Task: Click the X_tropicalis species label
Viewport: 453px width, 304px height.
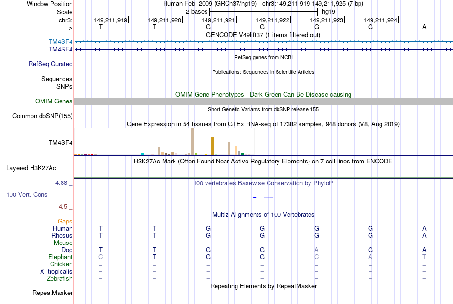Action: coord(56,272)
